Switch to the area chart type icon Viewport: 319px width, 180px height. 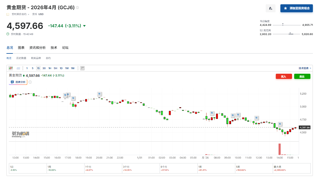coord(18,68)
